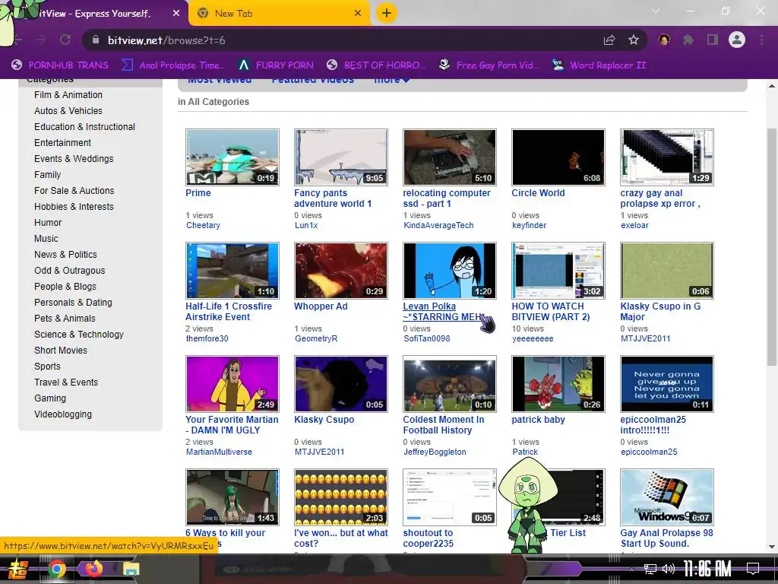Reload the page with the refresh icon
The height and width of the screenshot is (584, 778).
click(65, 40)
